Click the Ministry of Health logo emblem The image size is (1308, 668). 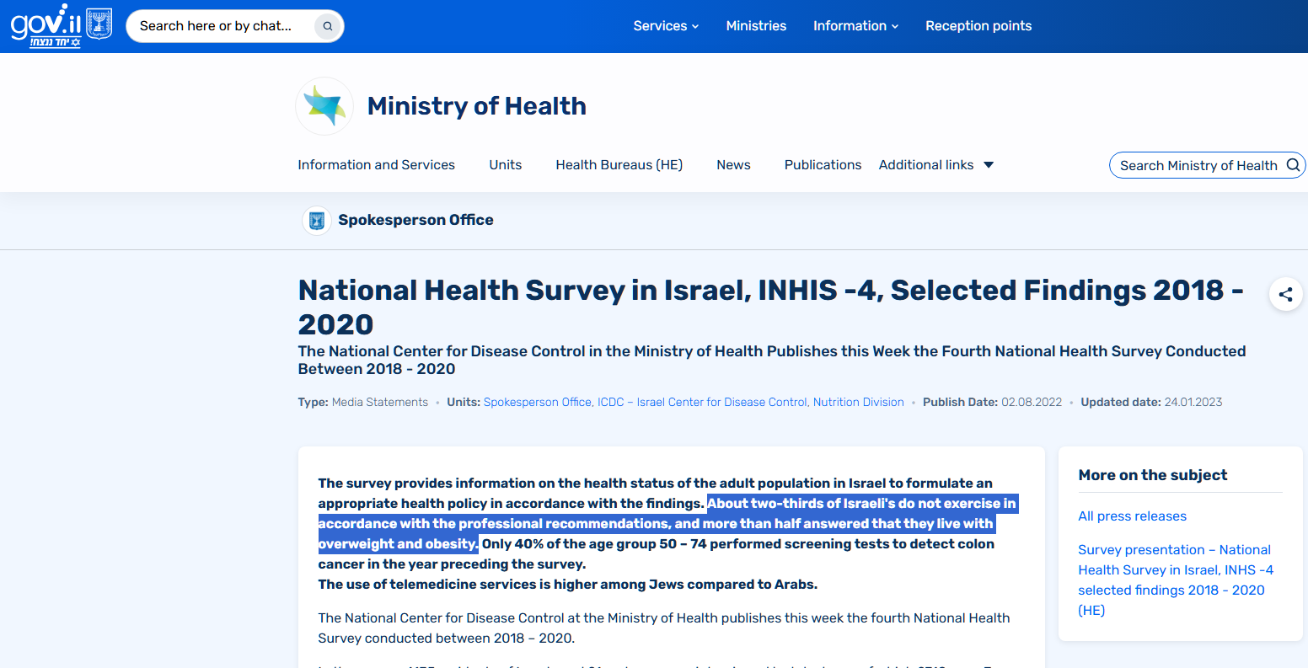324,106
